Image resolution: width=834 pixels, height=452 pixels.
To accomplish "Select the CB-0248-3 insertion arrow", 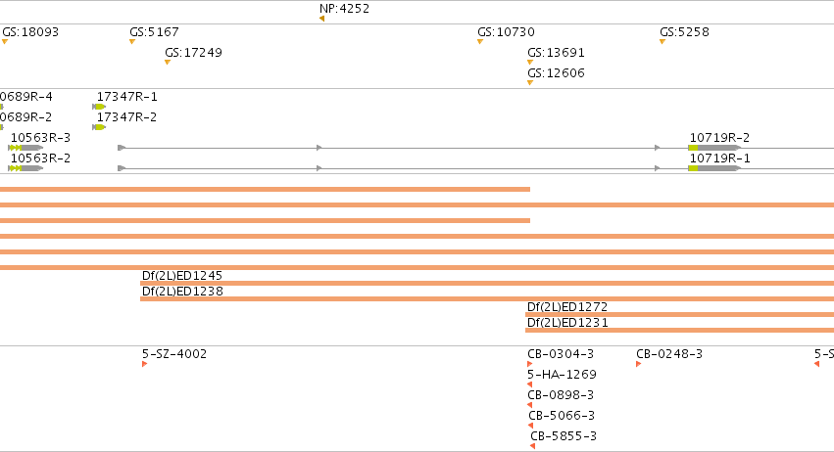I will (x=638, y=364).
